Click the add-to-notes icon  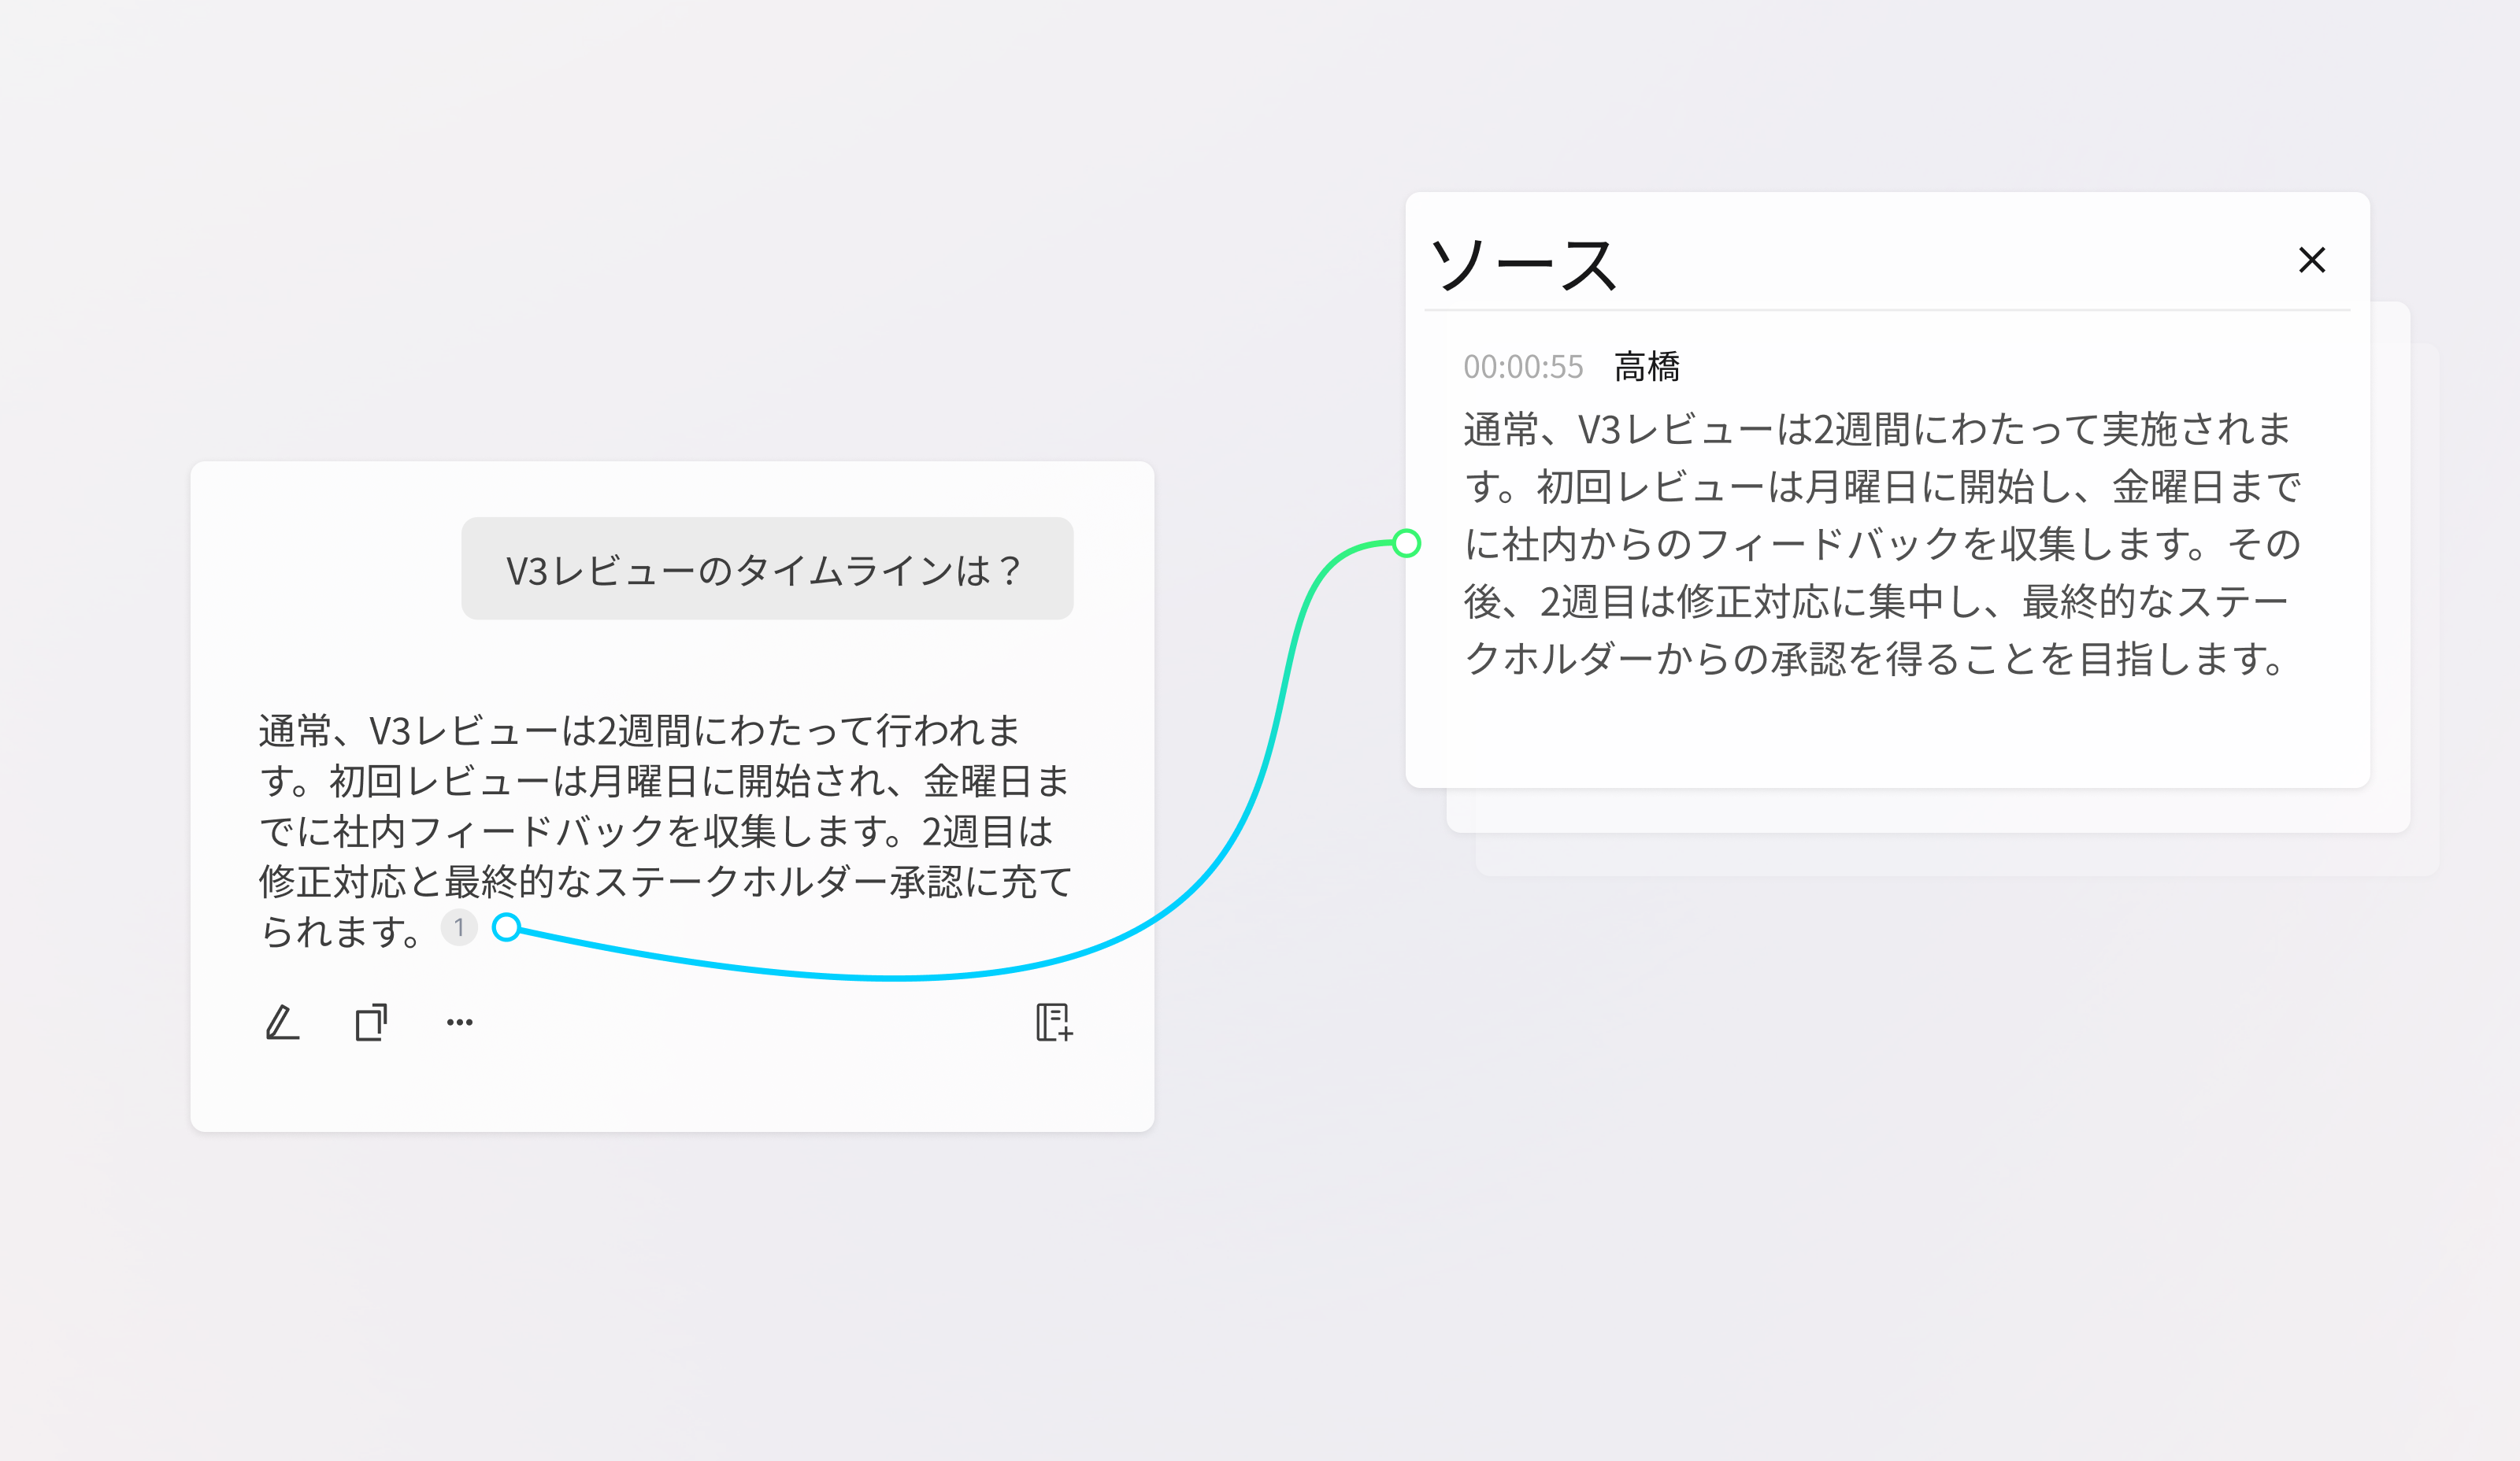[1054, 1023]
